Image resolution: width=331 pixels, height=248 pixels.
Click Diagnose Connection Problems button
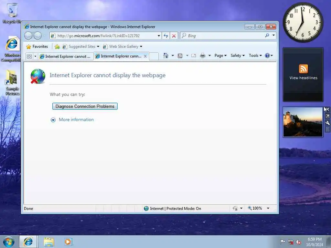pyautogui.click(x=85, y=106)
